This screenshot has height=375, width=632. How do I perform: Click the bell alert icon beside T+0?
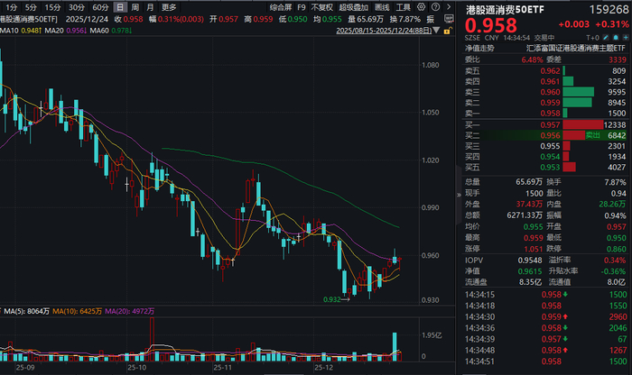(x=616, y=38)
